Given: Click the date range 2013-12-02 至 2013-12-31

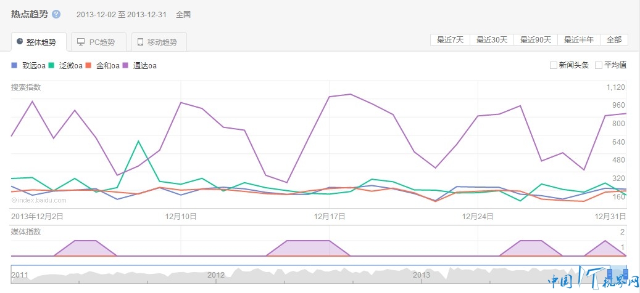Looking at the screenshot, I should pyautogui.click(x=121, y=15).
